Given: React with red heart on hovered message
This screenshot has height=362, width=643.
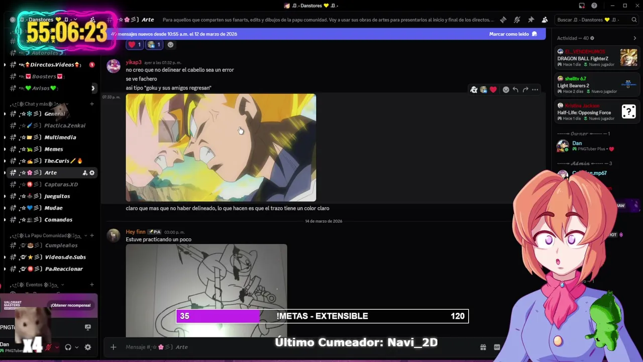Looking at the screenshot, I should (x=493, y=89).
